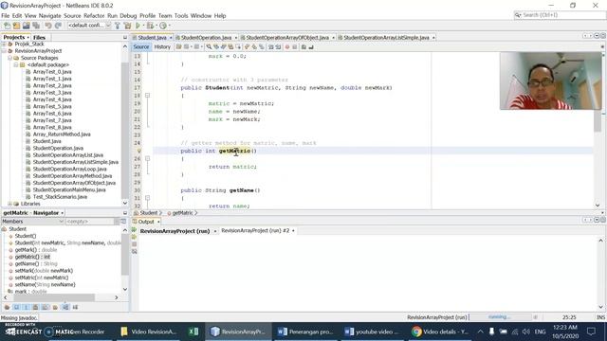
Task: Click the Stop icon in Output sidebar
Action: click(135, 244)
